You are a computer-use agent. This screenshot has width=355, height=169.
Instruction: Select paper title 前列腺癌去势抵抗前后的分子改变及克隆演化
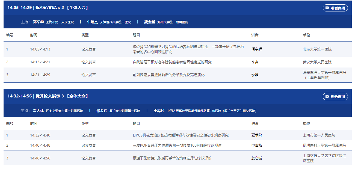point(168,75)
